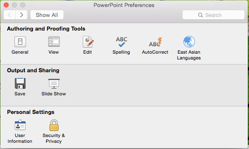Click the Personal Settings heading
The height and width of the screenshot is (149, 249).
pyautogui.click(x=31, y=112)
